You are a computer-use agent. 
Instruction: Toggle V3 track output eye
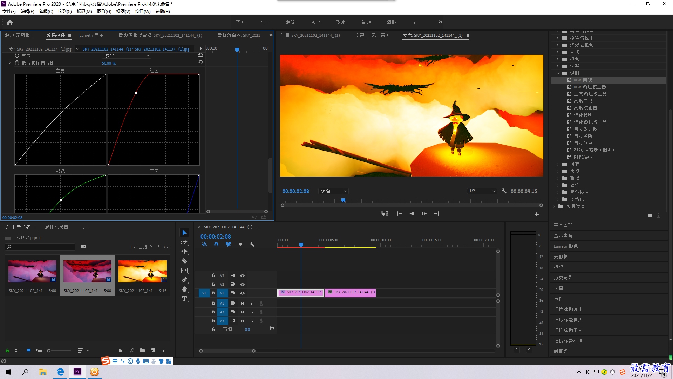[x=242, y=275]
